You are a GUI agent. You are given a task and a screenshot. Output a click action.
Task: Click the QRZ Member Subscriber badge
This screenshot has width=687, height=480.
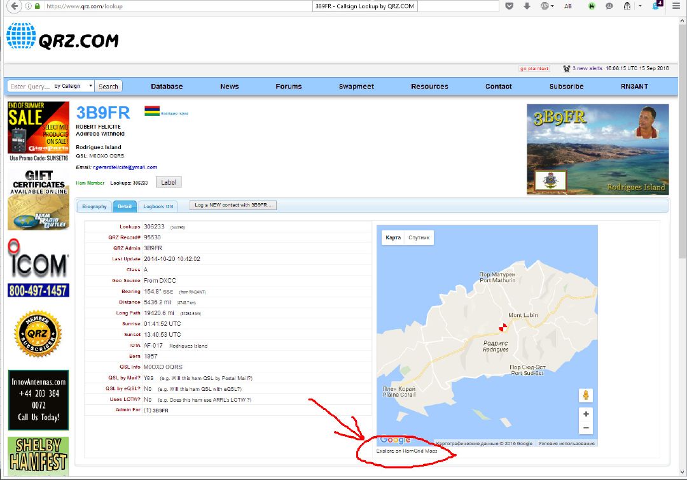click(38, 333)
